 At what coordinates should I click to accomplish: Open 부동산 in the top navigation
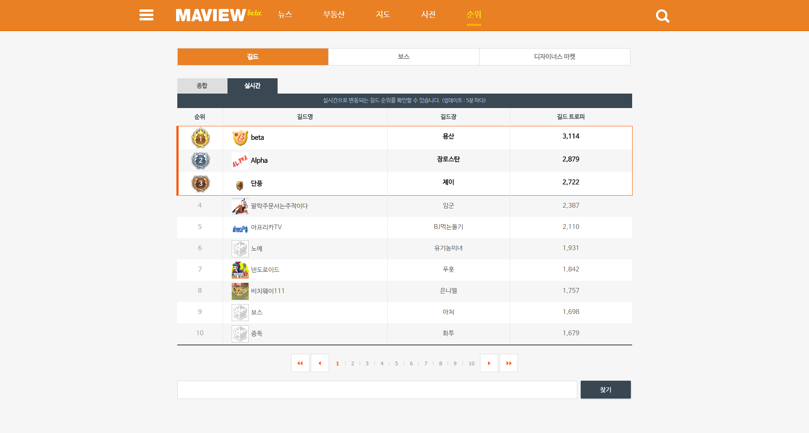(x=334, y=14)
